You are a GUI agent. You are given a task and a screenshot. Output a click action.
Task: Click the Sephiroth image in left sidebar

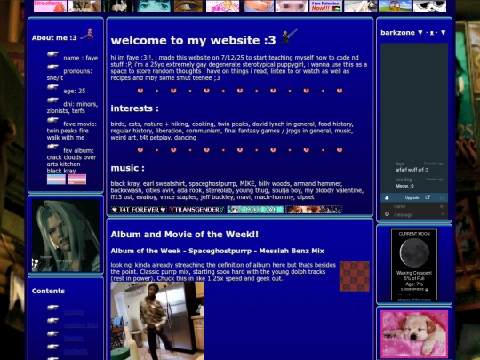click(66, 235)
